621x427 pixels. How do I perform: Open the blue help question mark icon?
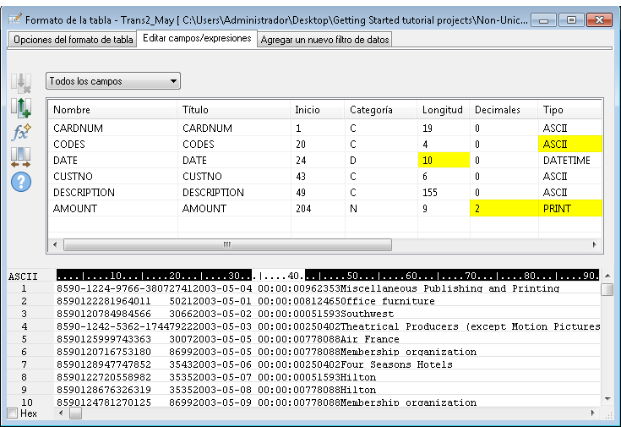[20, 181]
